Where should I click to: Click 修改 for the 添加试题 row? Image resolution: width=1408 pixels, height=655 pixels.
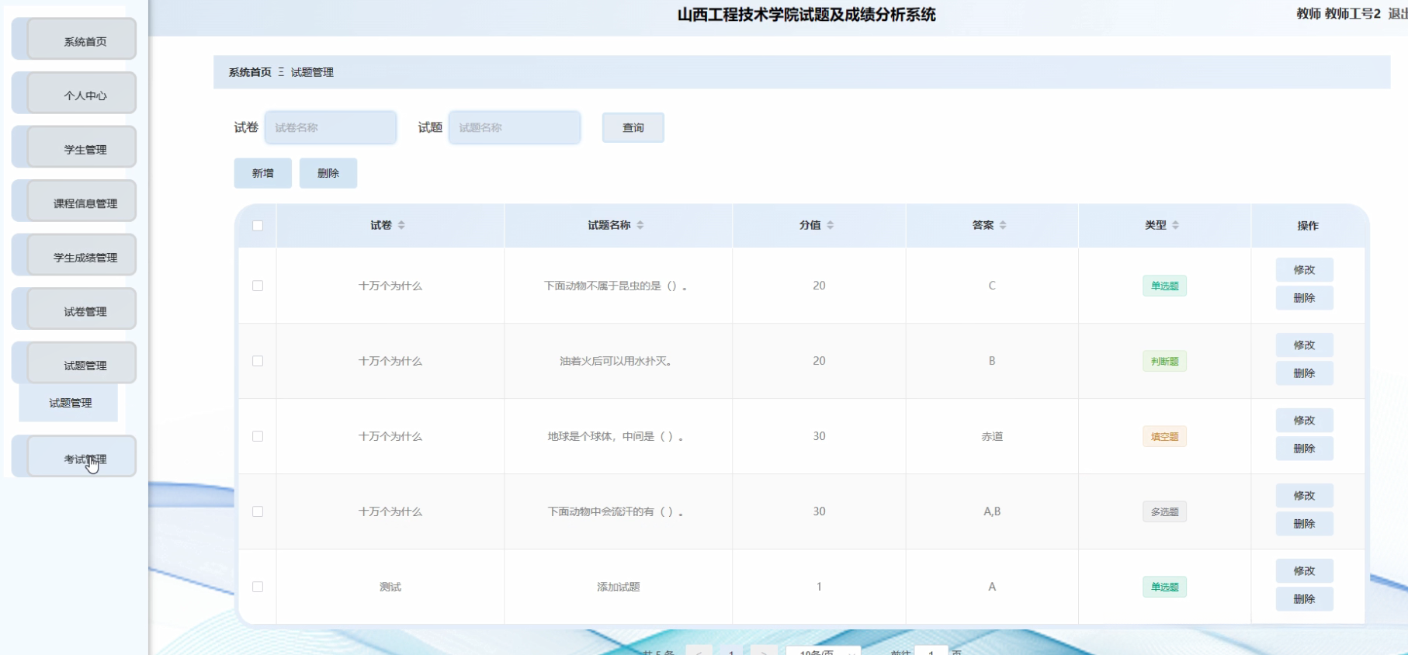[1305, 571]
